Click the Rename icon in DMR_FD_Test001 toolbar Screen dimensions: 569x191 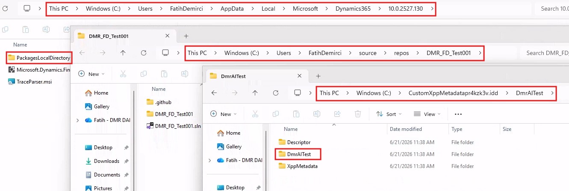pyautogui.click(x=185, y=74)
